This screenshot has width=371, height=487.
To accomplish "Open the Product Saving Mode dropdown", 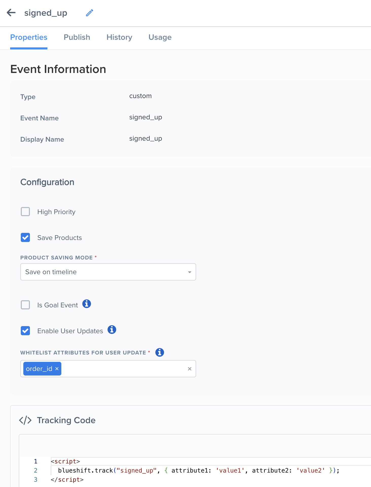I will click(108, 272).
